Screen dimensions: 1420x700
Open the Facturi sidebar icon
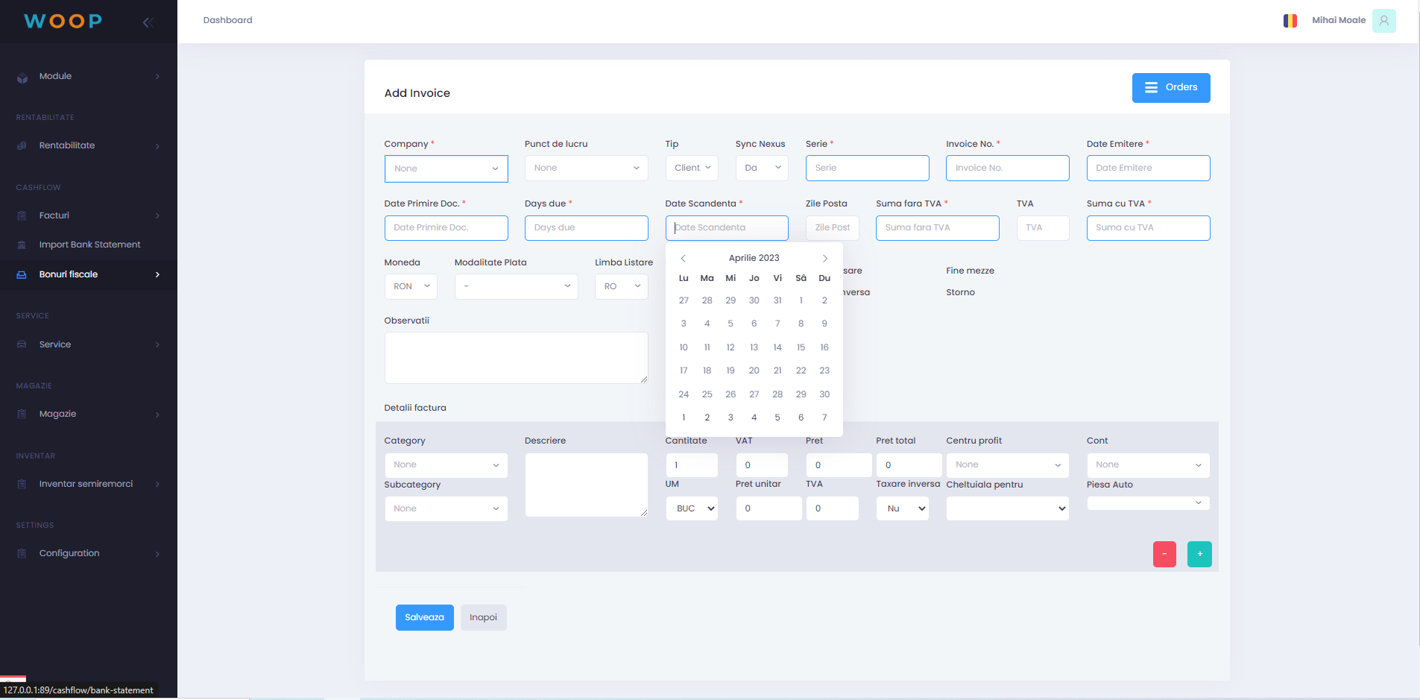point(21,215)
